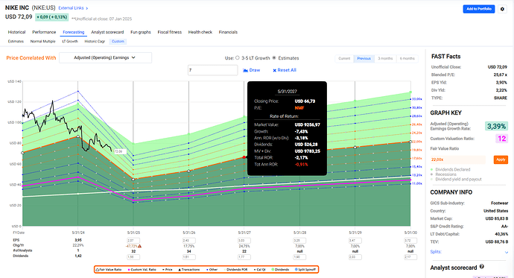Click the EPS input for 5/31/29
The width and height of the screenshot is (514, 278).
click(x=355, y=241)
